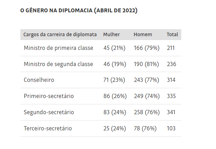Image resolution: width=216 pixels, height=149 pixels.
Task: Click the 'Conselheiro' row label
Action: tap(39, 80)
